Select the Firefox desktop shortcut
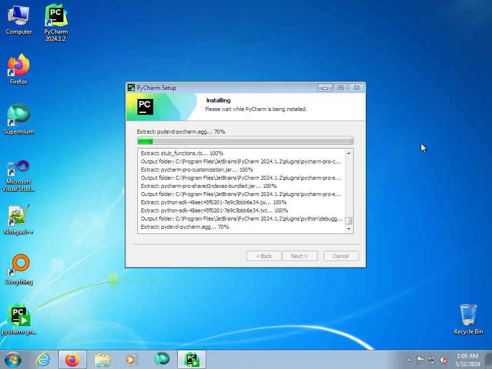The image size is (492, 369). click(x=19, y=69)
